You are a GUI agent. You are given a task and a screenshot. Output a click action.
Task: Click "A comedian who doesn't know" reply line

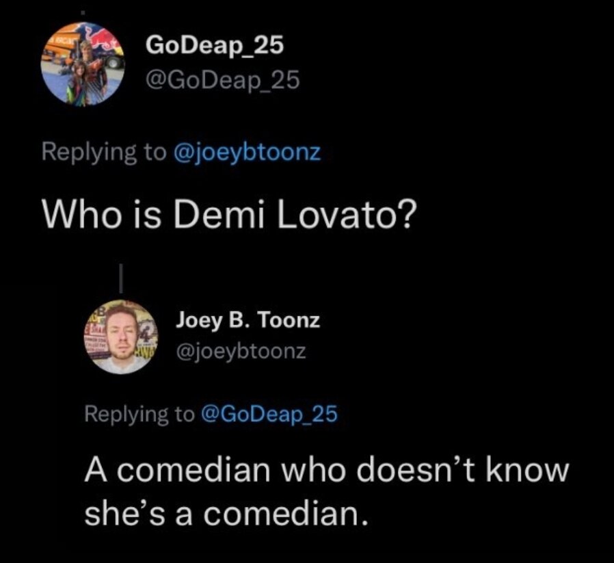point(326,472)
